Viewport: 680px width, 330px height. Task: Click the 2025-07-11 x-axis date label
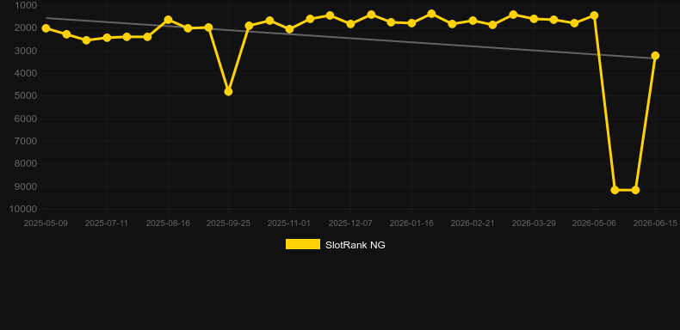tap(107, 223)
